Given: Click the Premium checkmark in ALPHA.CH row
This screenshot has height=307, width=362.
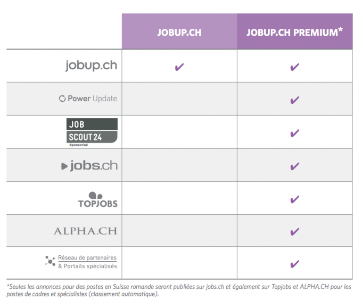Looking at the screenshot, I should (294, 231).
